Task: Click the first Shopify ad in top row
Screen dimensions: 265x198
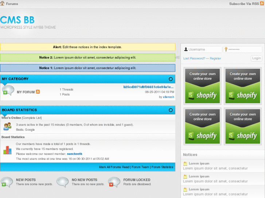Action: point(202,86)
